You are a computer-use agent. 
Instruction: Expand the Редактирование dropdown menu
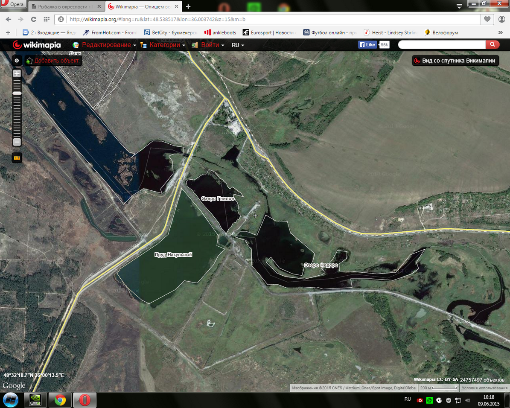coord(106,45)
